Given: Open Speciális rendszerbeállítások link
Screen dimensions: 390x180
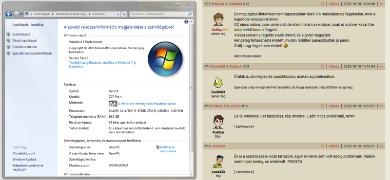Looking at the screenshot, I should pyautogui.click(x=32, y=53).
